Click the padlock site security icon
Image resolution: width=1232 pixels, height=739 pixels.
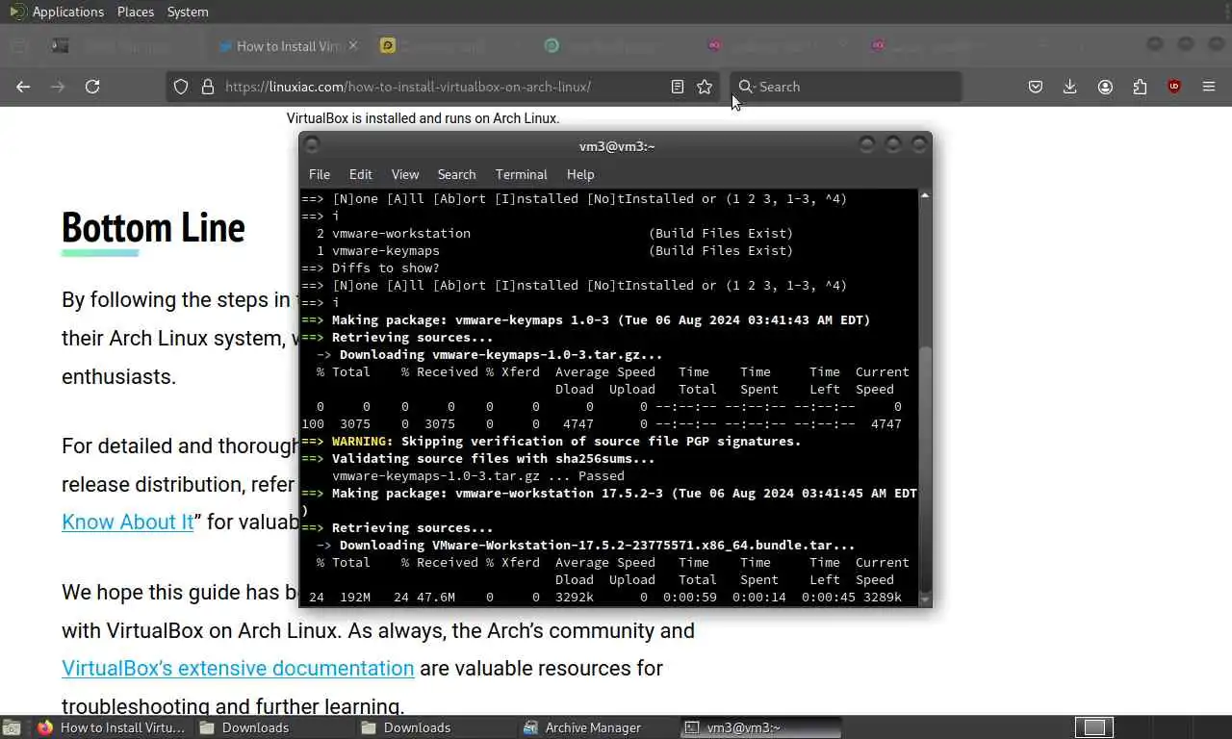point(207,87)
